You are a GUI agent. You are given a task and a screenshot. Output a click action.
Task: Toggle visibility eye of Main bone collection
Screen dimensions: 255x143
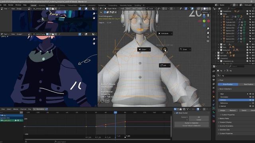[x=250, y=94]
